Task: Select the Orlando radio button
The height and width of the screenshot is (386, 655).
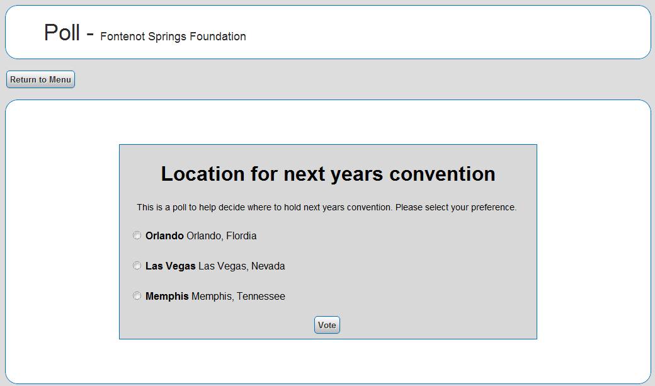Action: pyautogui.click(x=137, y=236)
